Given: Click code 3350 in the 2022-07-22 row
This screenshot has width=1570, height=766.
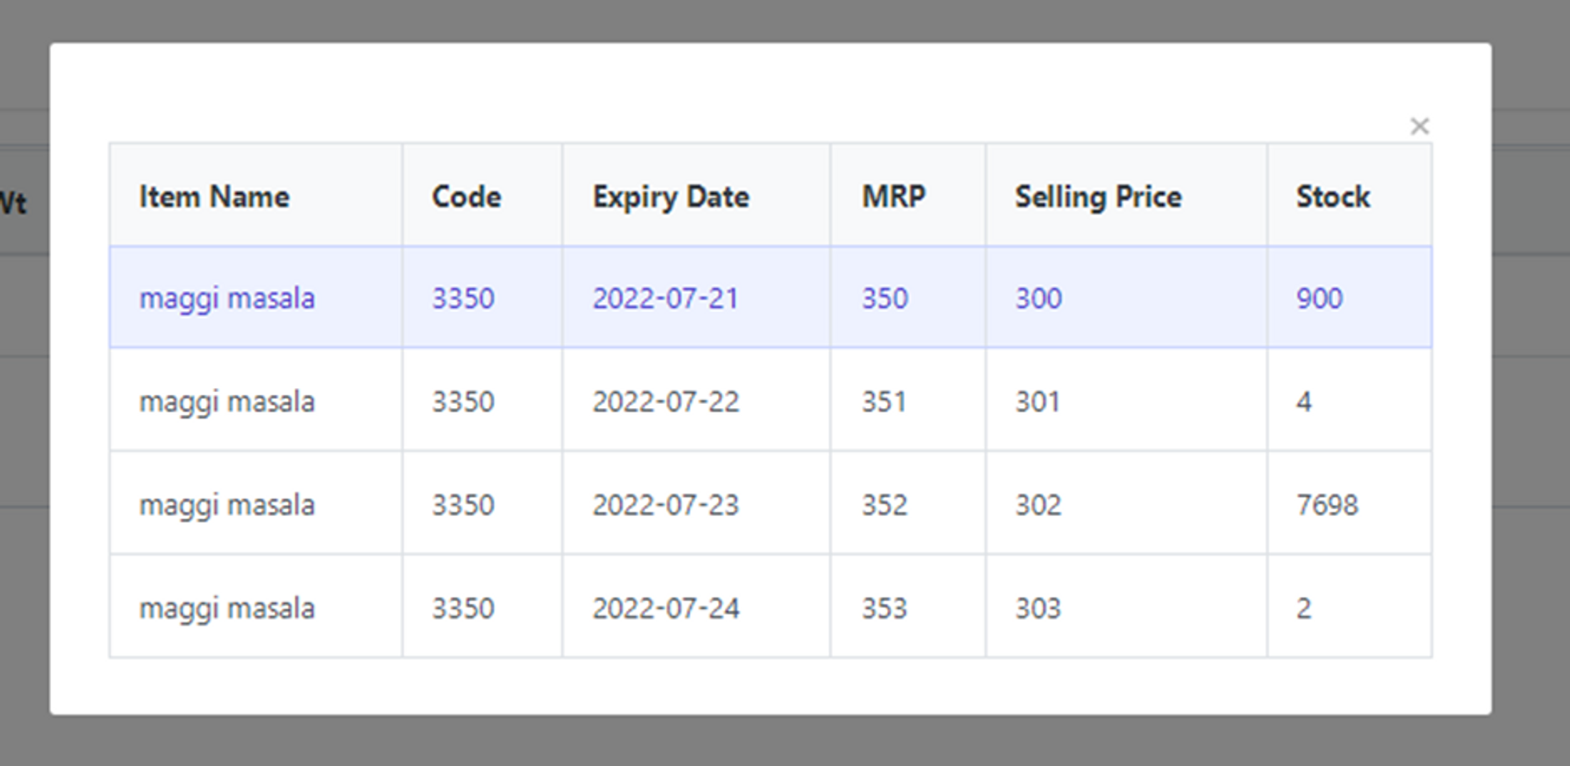Looking at the screenshot, I should (463, 401).
